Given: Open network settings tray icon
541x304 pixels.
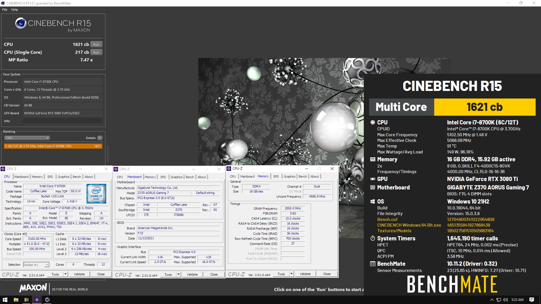Looking at the screenshot, I should [x=499, y=300].
